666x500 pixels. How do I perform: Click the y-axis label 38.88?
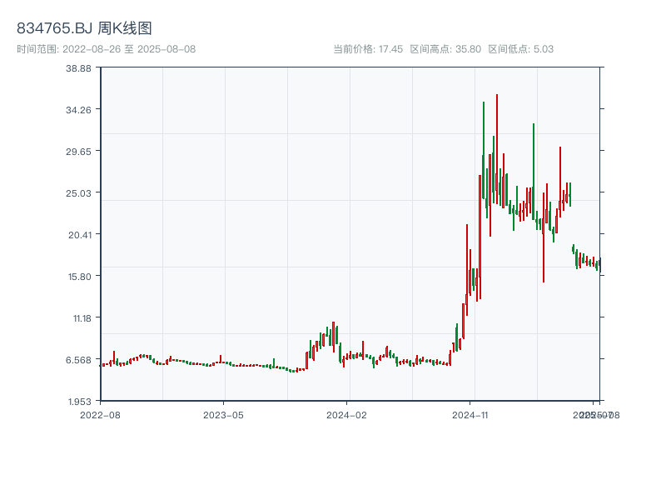pos(78,68)
